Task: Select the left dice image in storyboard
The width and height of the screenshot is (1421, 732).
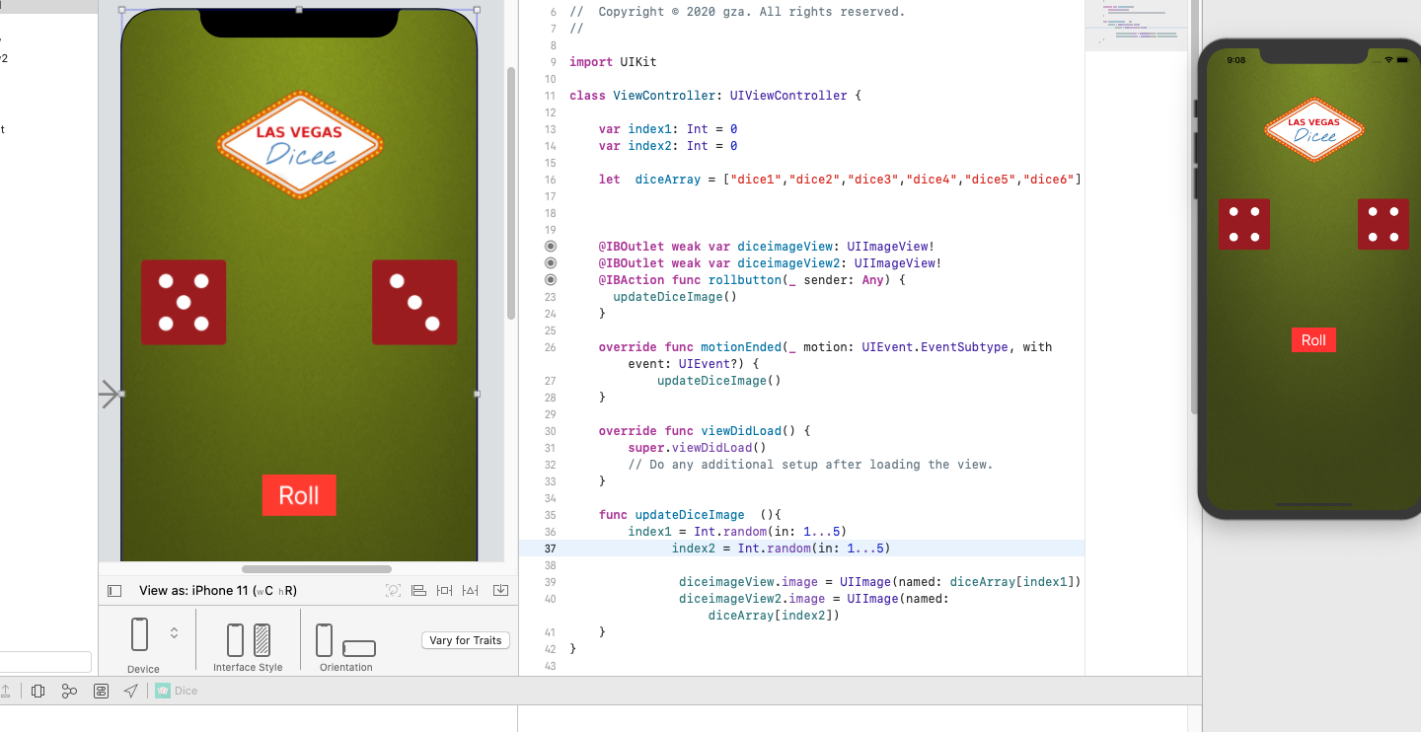Action: tap(184, 302)
